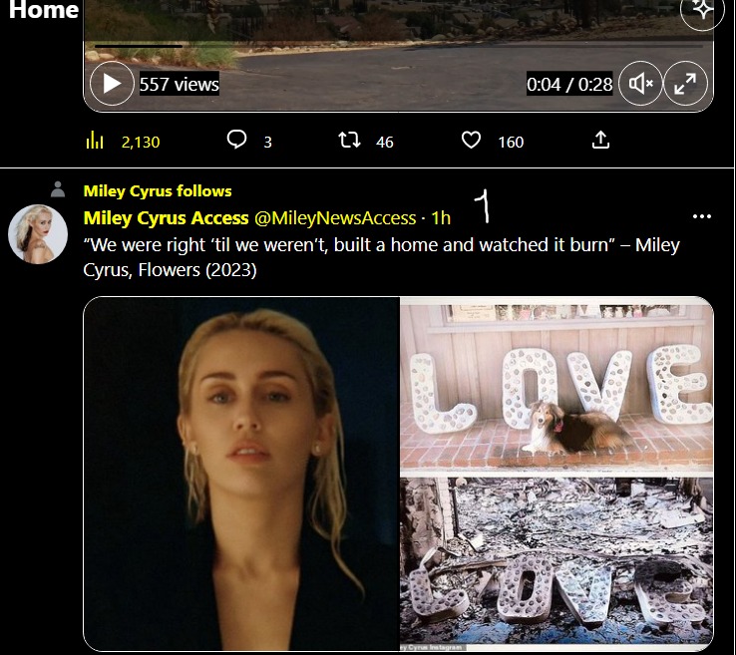Expand the video to fullscreen
Viewport: 736px width, 655px height.
click(685, 84)
